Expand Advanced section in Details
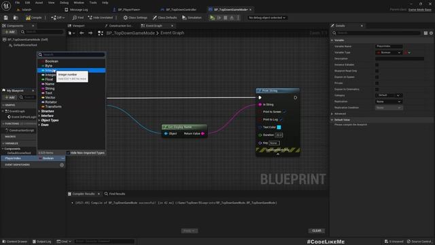This screenshot has height=245, width=435. point(332,114)
